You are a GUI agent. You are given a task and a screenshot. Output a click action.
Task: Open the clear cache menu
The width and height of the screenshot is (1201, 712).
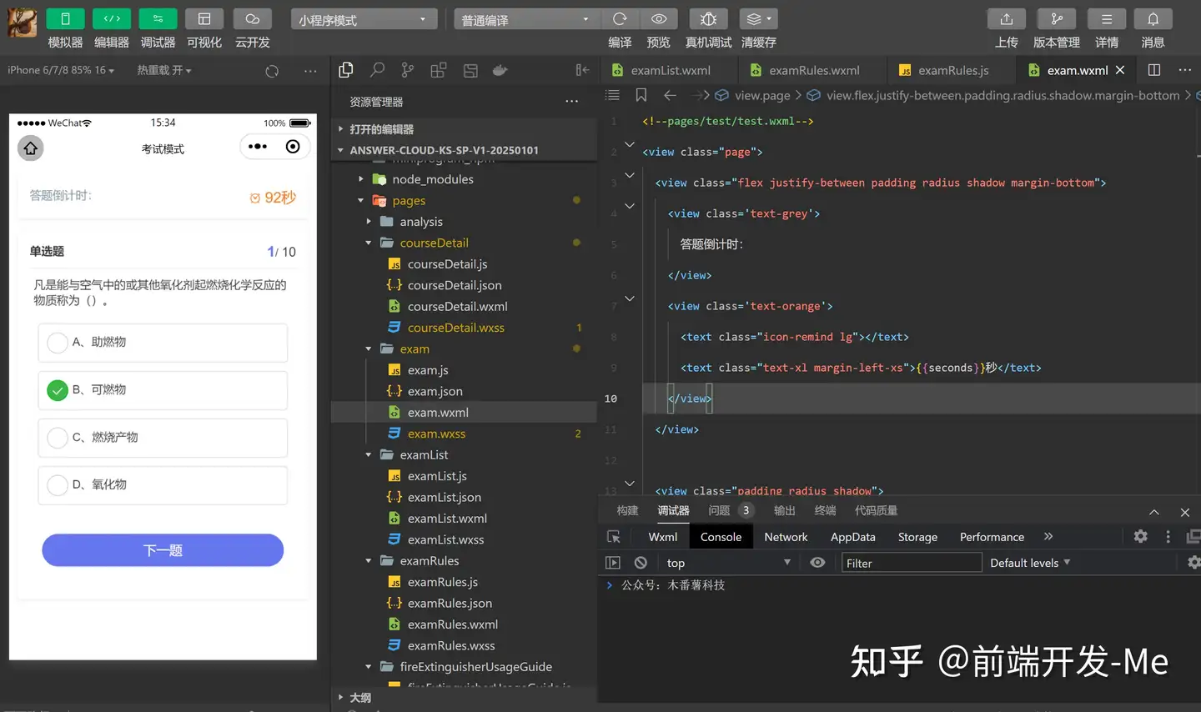pos(759,18)
